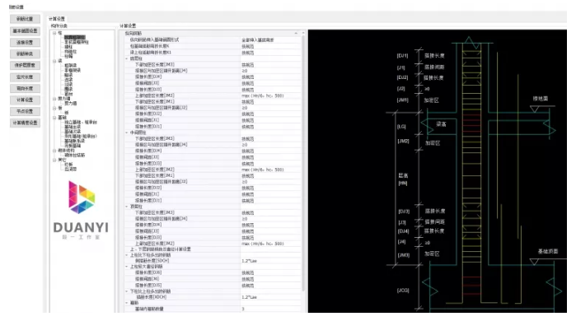Click the 柱基础插筋弯折长度K value cell
This screenshot has width=576, height=321.
(270, 47)
